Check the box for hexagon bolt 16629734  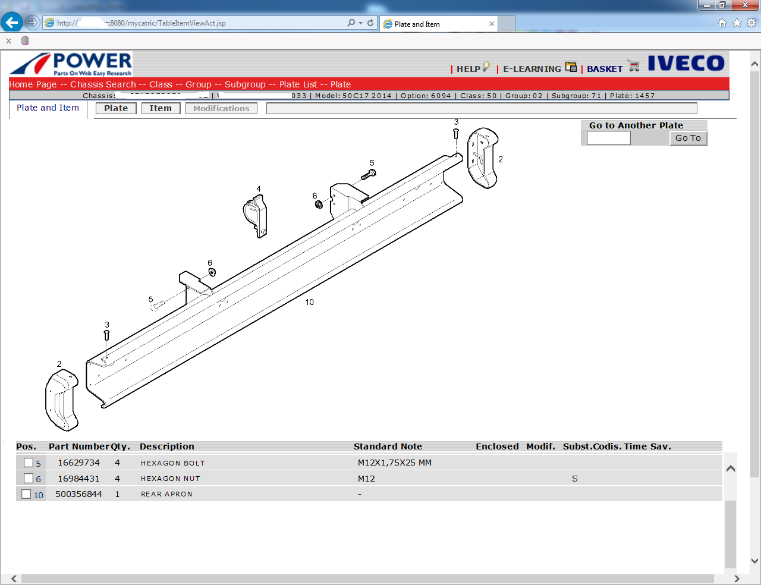coord(27,462)
